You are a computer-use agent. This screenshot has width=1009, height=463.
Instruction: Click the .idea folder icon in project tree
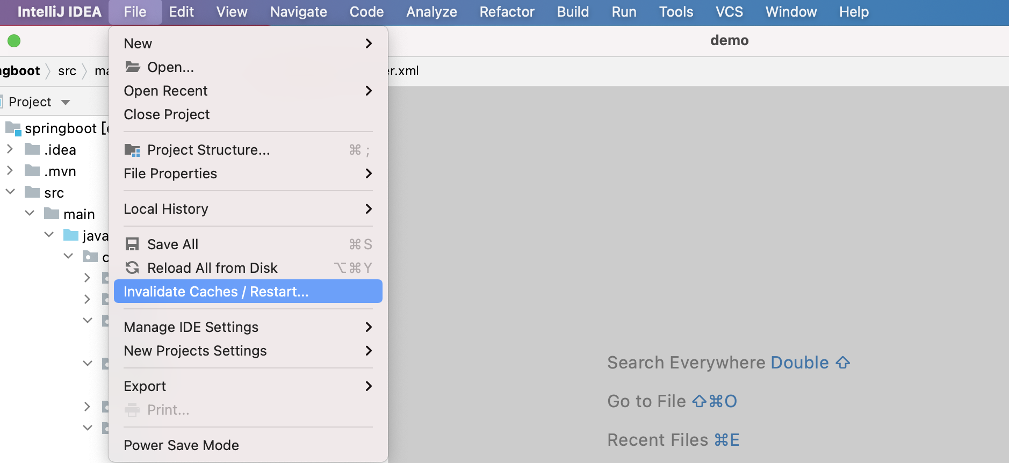click(32, 149)
